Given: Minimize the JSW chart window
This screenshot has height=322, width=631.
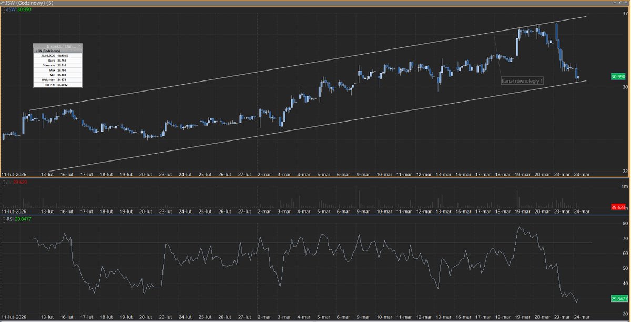Looking at the screenshot, I should coord(614,3).
